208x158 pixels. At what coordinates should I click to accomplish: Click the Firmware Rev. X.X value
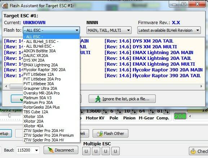pos(176,23)
